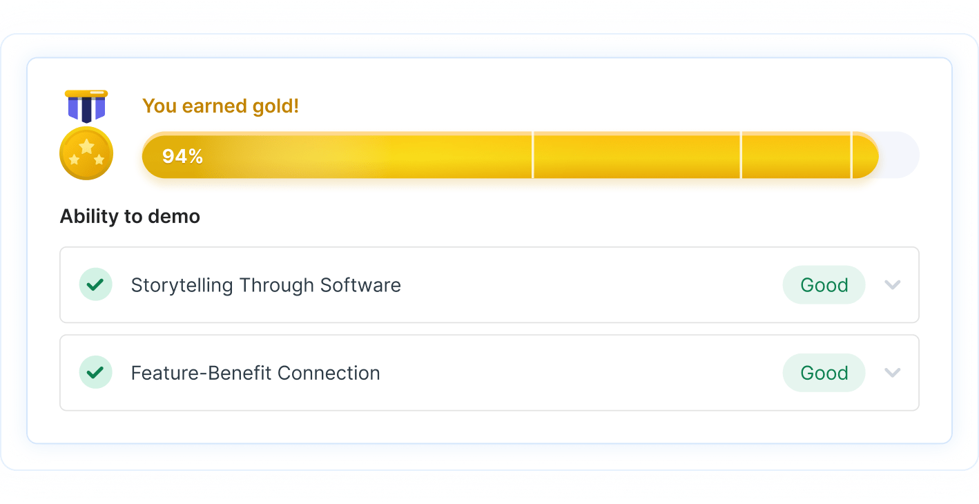Select the Feature-Benefit Connection label
The width and height of the screenshot is (979, 504).
[x=255, y=374]
